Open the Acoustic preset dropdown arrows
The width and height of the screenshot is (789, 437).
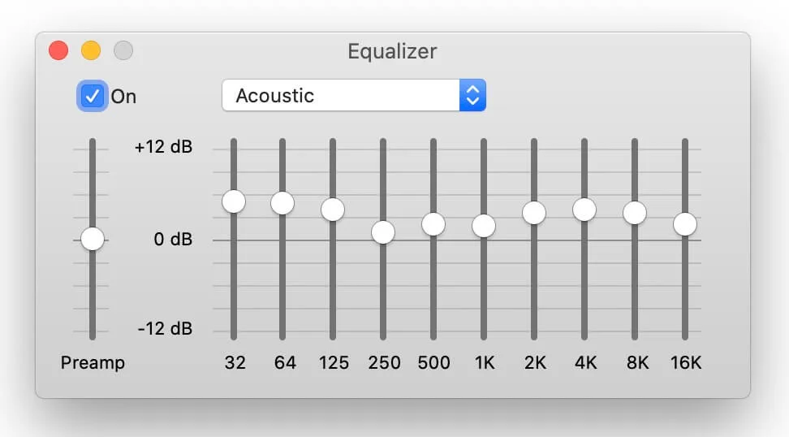pos(472,95)
